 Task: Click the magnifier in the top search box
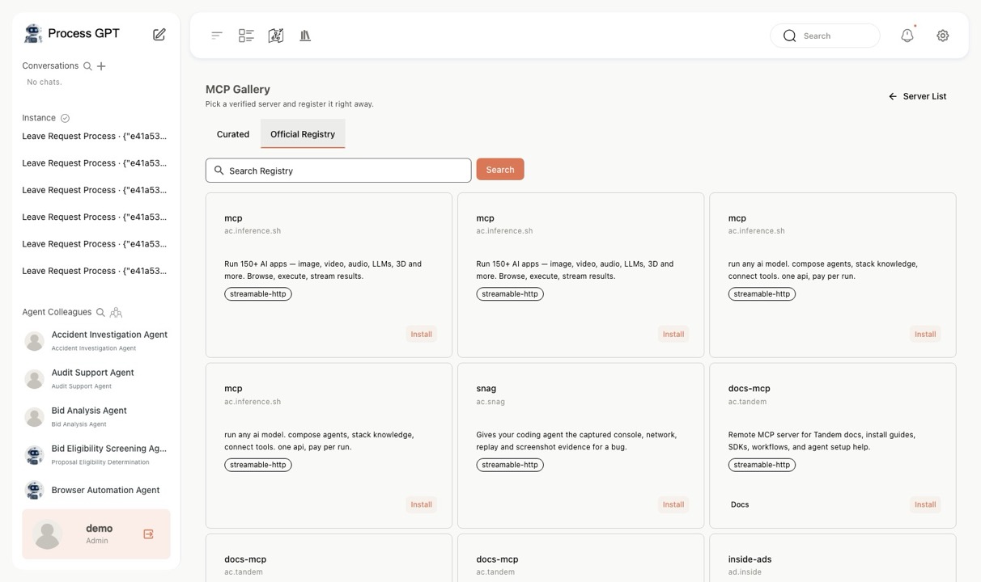tap(790, 36)
